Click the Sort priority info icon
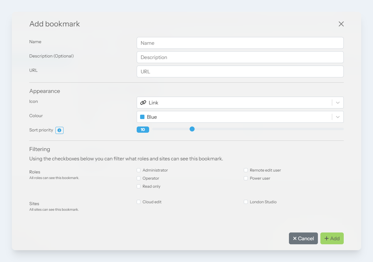The width and height of the screenshot is (373, 262). 59,130
